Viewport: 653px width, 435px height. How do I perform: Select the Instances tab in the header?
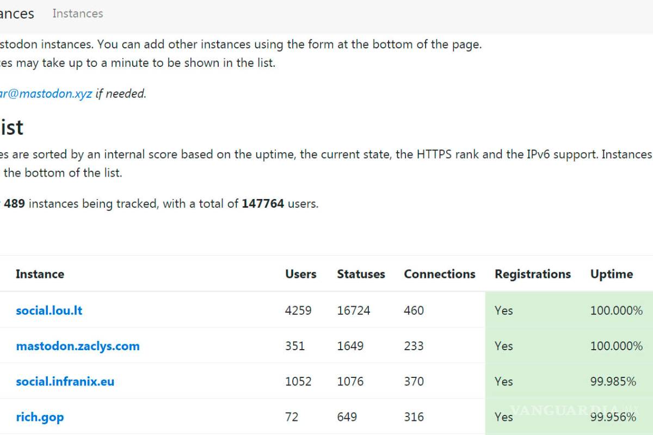click(77, 14)
